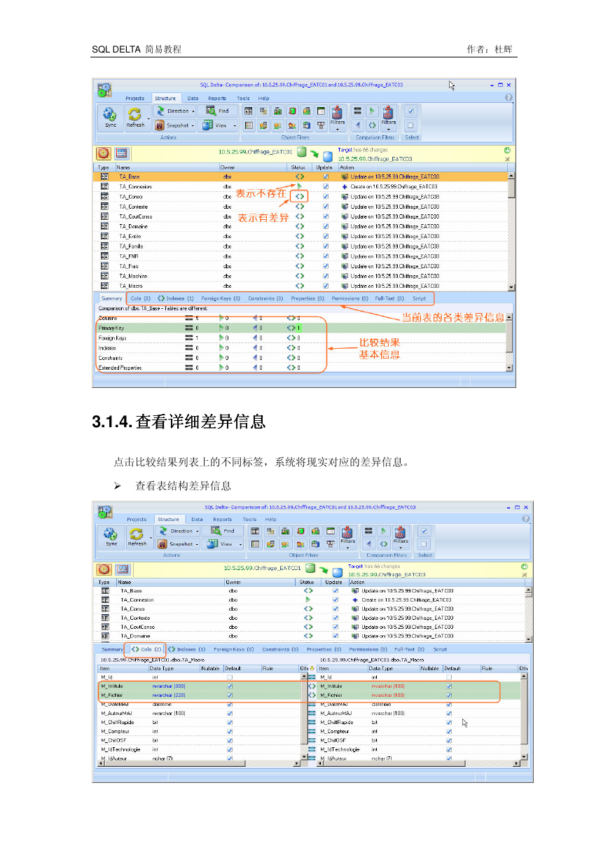Select the 'Indexes (1)' tab in the upper window
Screen dimensions: 608x860
pyautogui.click(x=176, y=298)
